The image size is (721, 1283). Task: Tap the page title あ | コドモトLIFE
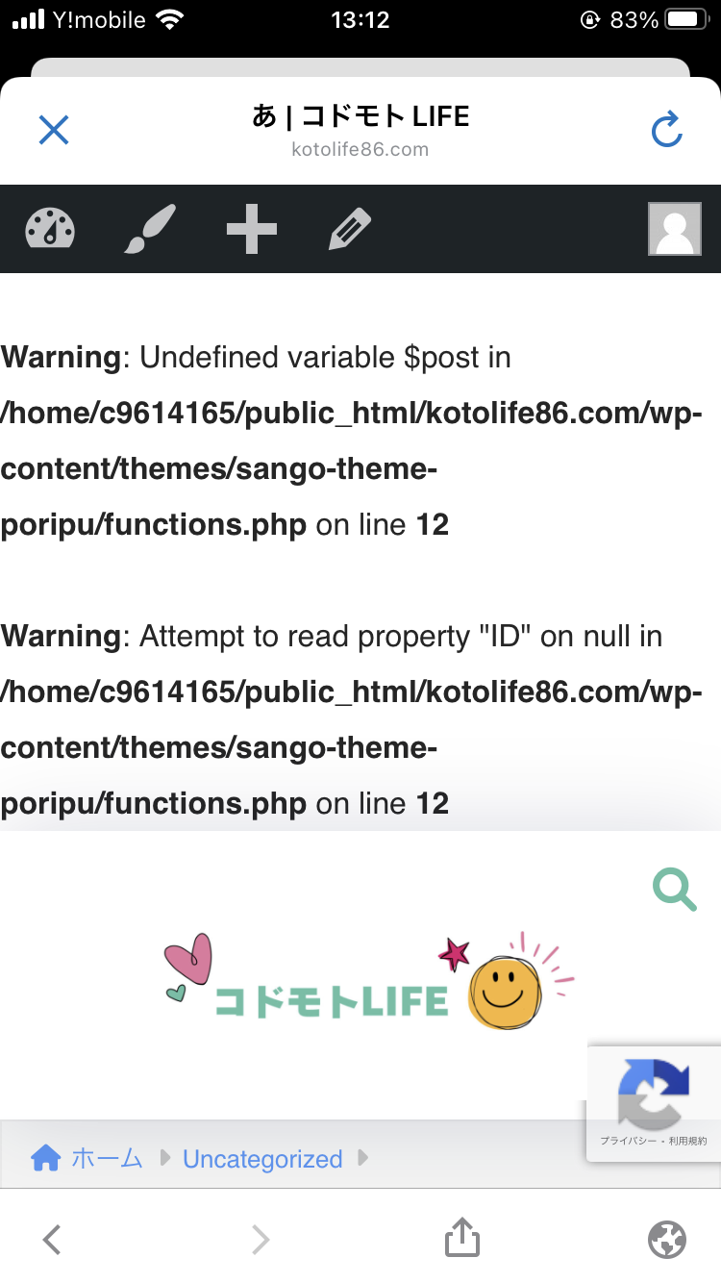tap(360, 116)
